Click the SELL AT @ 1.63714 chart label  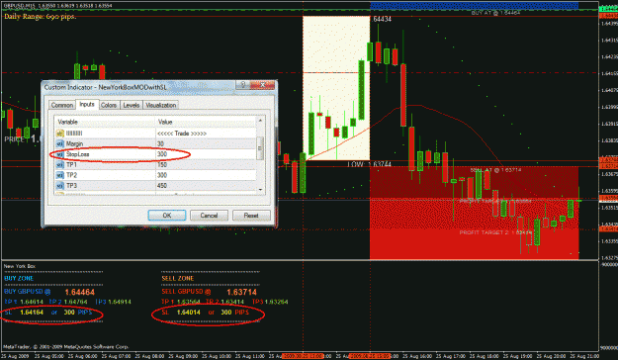[x=495, y=170]
